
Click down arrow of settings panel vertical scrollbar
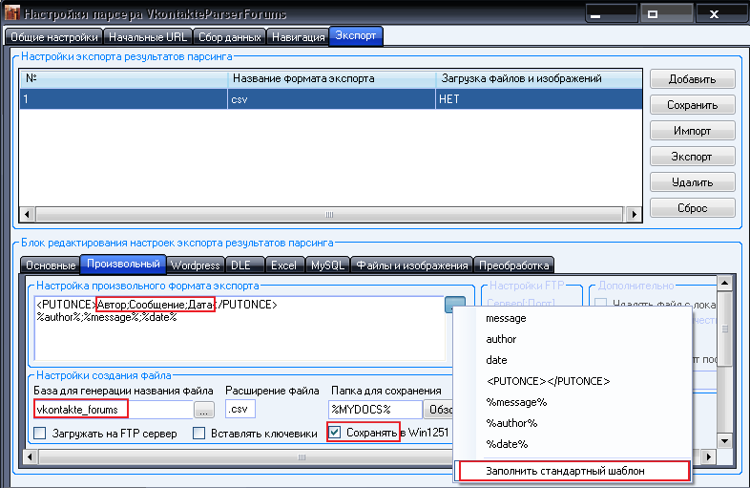point(724,441)
